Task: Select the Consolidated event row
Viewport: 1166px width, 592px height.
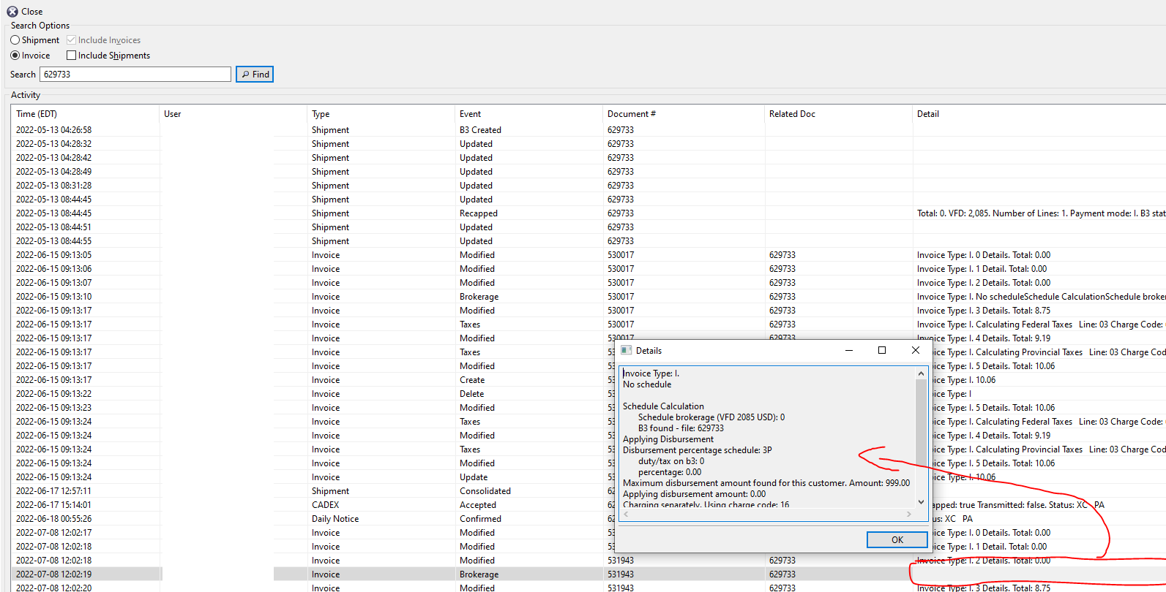Action: click(588, 491)
